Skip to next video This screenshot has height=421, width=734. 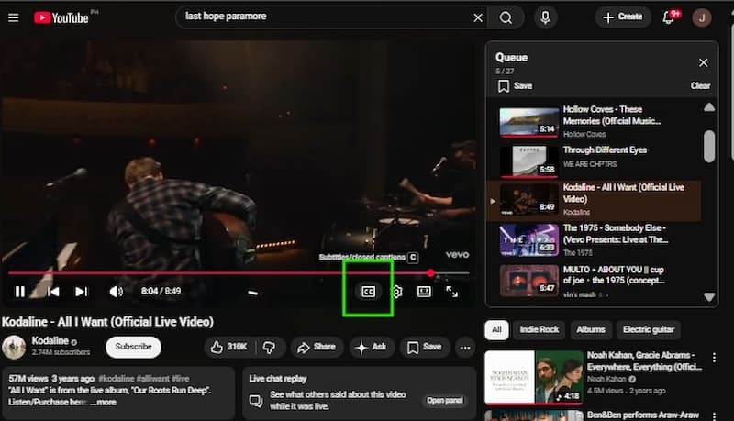point(82,292)
